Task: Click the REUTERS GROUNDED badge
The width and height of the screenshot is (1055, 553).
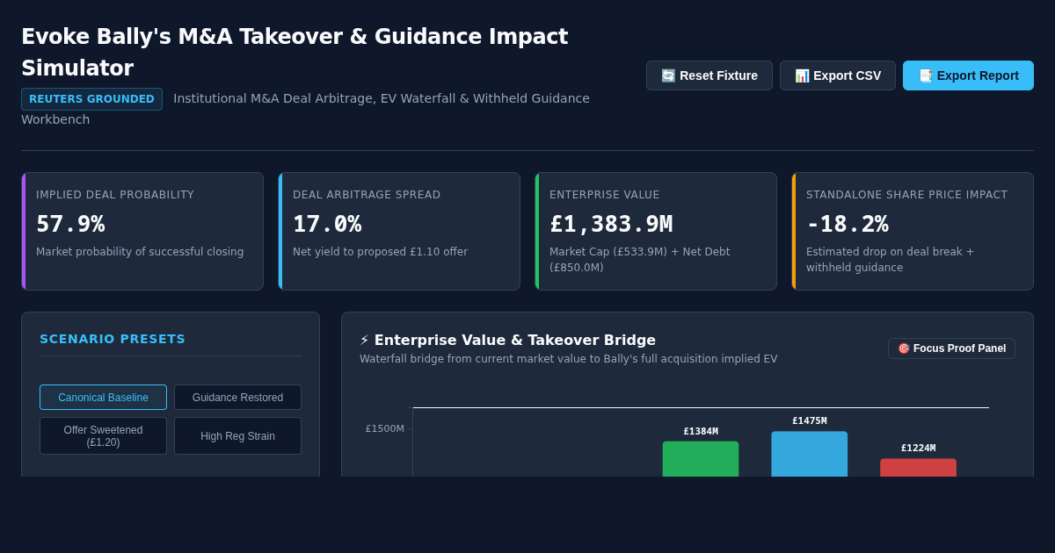Action: 91,99
